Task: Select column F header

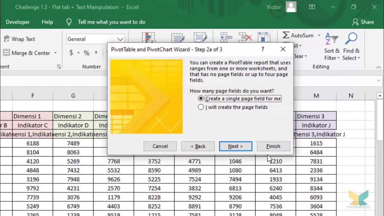Action: click(x=33, y=96)
